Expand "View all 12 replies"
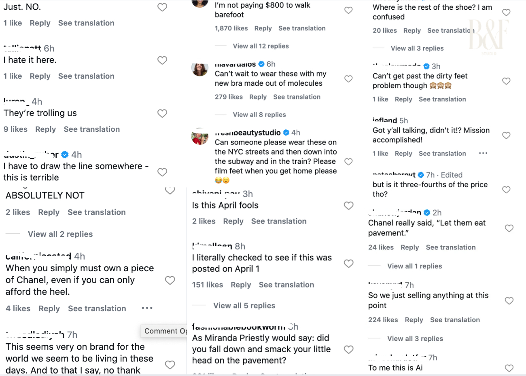This screenshot has height=376, width=526. pyautogui.click(x=261, y=46)
